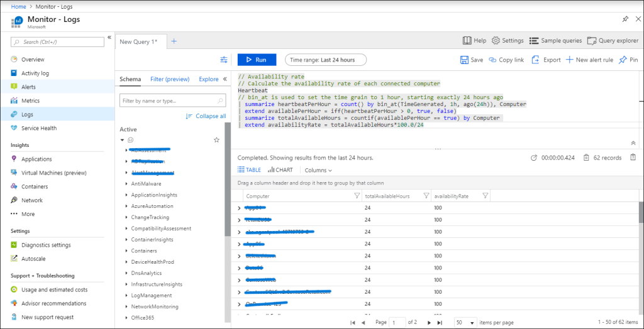Open Activity log icon in sidebar
644x329 pixels.
(x=14, y=73)
